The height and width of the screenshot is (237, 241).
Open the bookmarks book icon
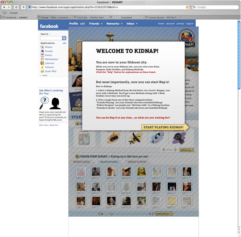(5, 13)
